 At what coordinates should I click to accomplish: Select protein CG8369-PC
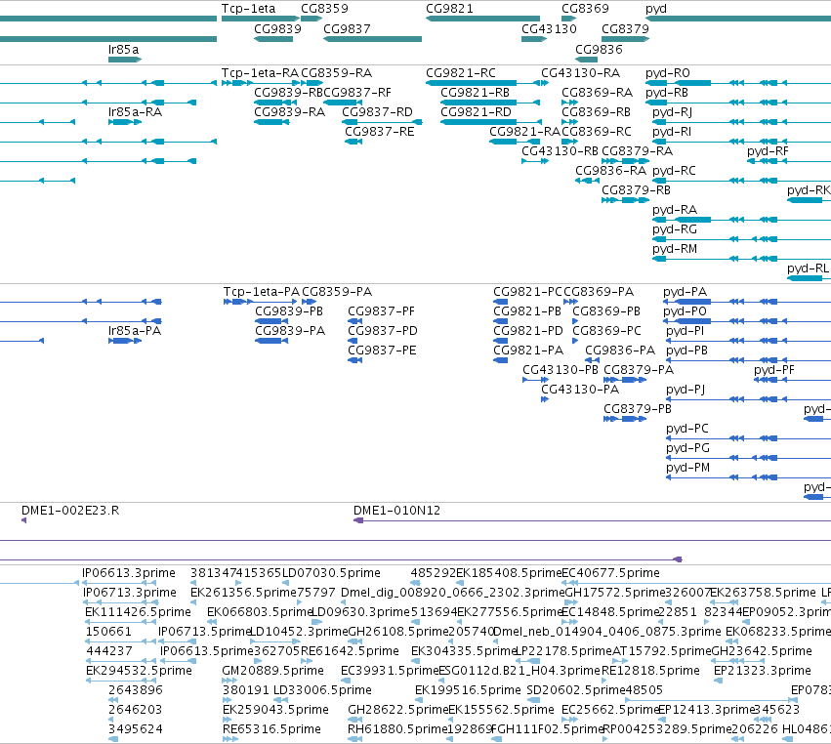click(606, 331)
